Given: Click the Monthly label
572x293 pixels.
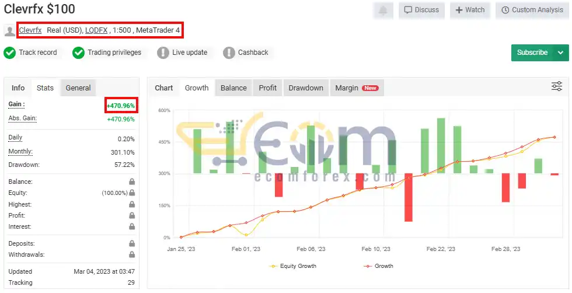Looking at the screenshot, I should click(x=20, y=151).
